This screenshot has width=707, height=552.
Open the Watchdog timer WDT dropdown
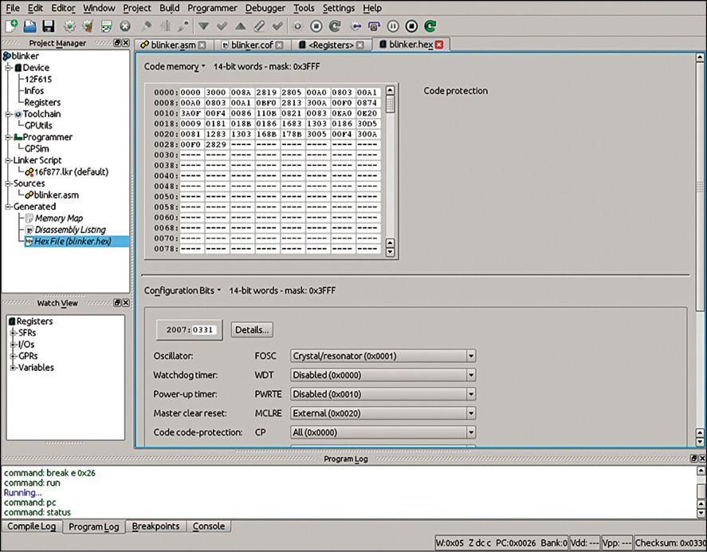point(383,375)
